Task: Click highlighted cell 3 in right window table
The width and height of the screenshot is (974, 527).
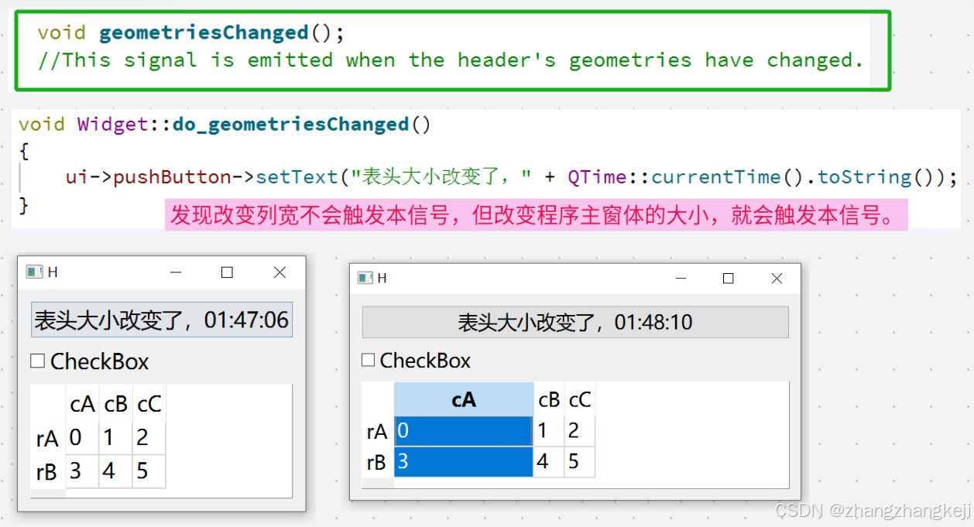Action: pyautogui.click(x=464, y=462)
